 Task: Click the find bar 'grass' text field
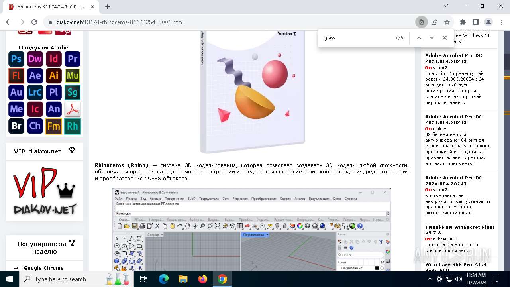tap(357, 38)
